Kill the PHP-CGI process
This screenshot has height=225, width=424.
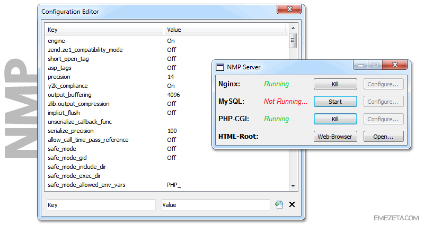click(335, 119)
